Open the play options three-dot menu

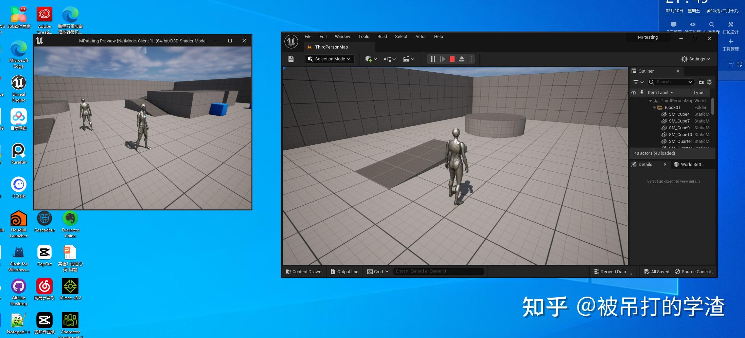(x=471, y=59)
